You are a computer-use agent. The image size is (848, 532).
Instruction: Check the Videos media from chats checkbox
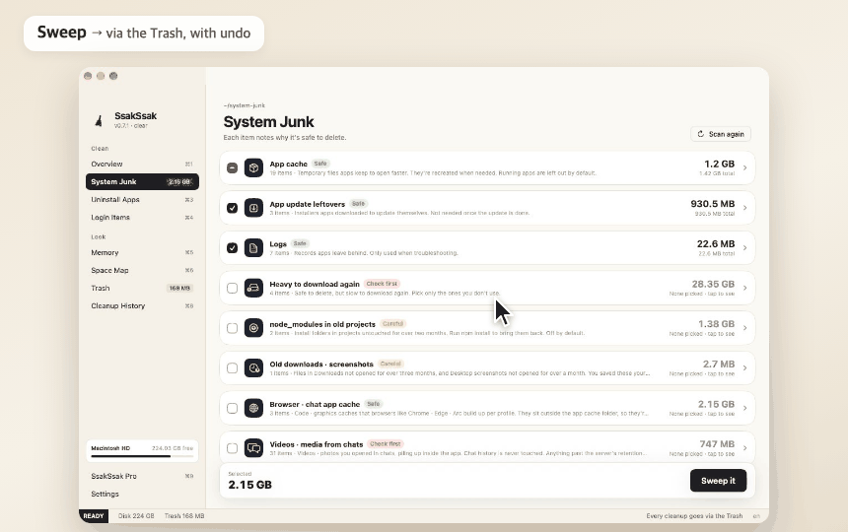(x=232, y=447)
